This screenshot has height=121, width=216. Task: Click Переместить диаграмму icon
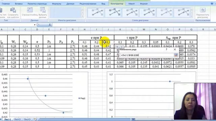[x=202, y=13]
